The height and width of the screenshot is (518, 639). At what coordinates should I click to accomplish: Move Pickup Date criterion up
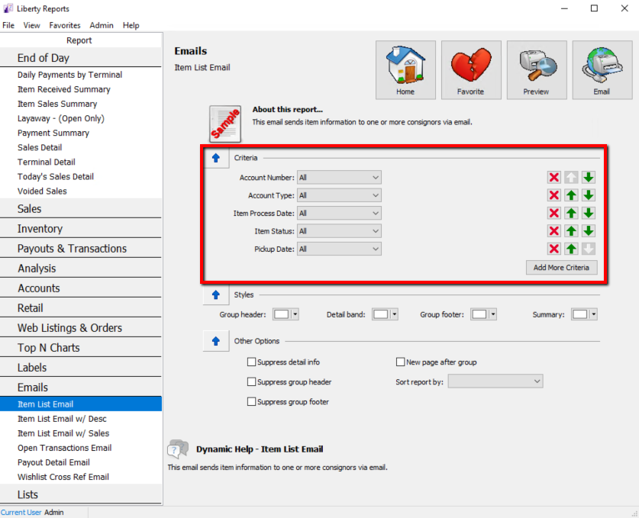coord(571,249)
